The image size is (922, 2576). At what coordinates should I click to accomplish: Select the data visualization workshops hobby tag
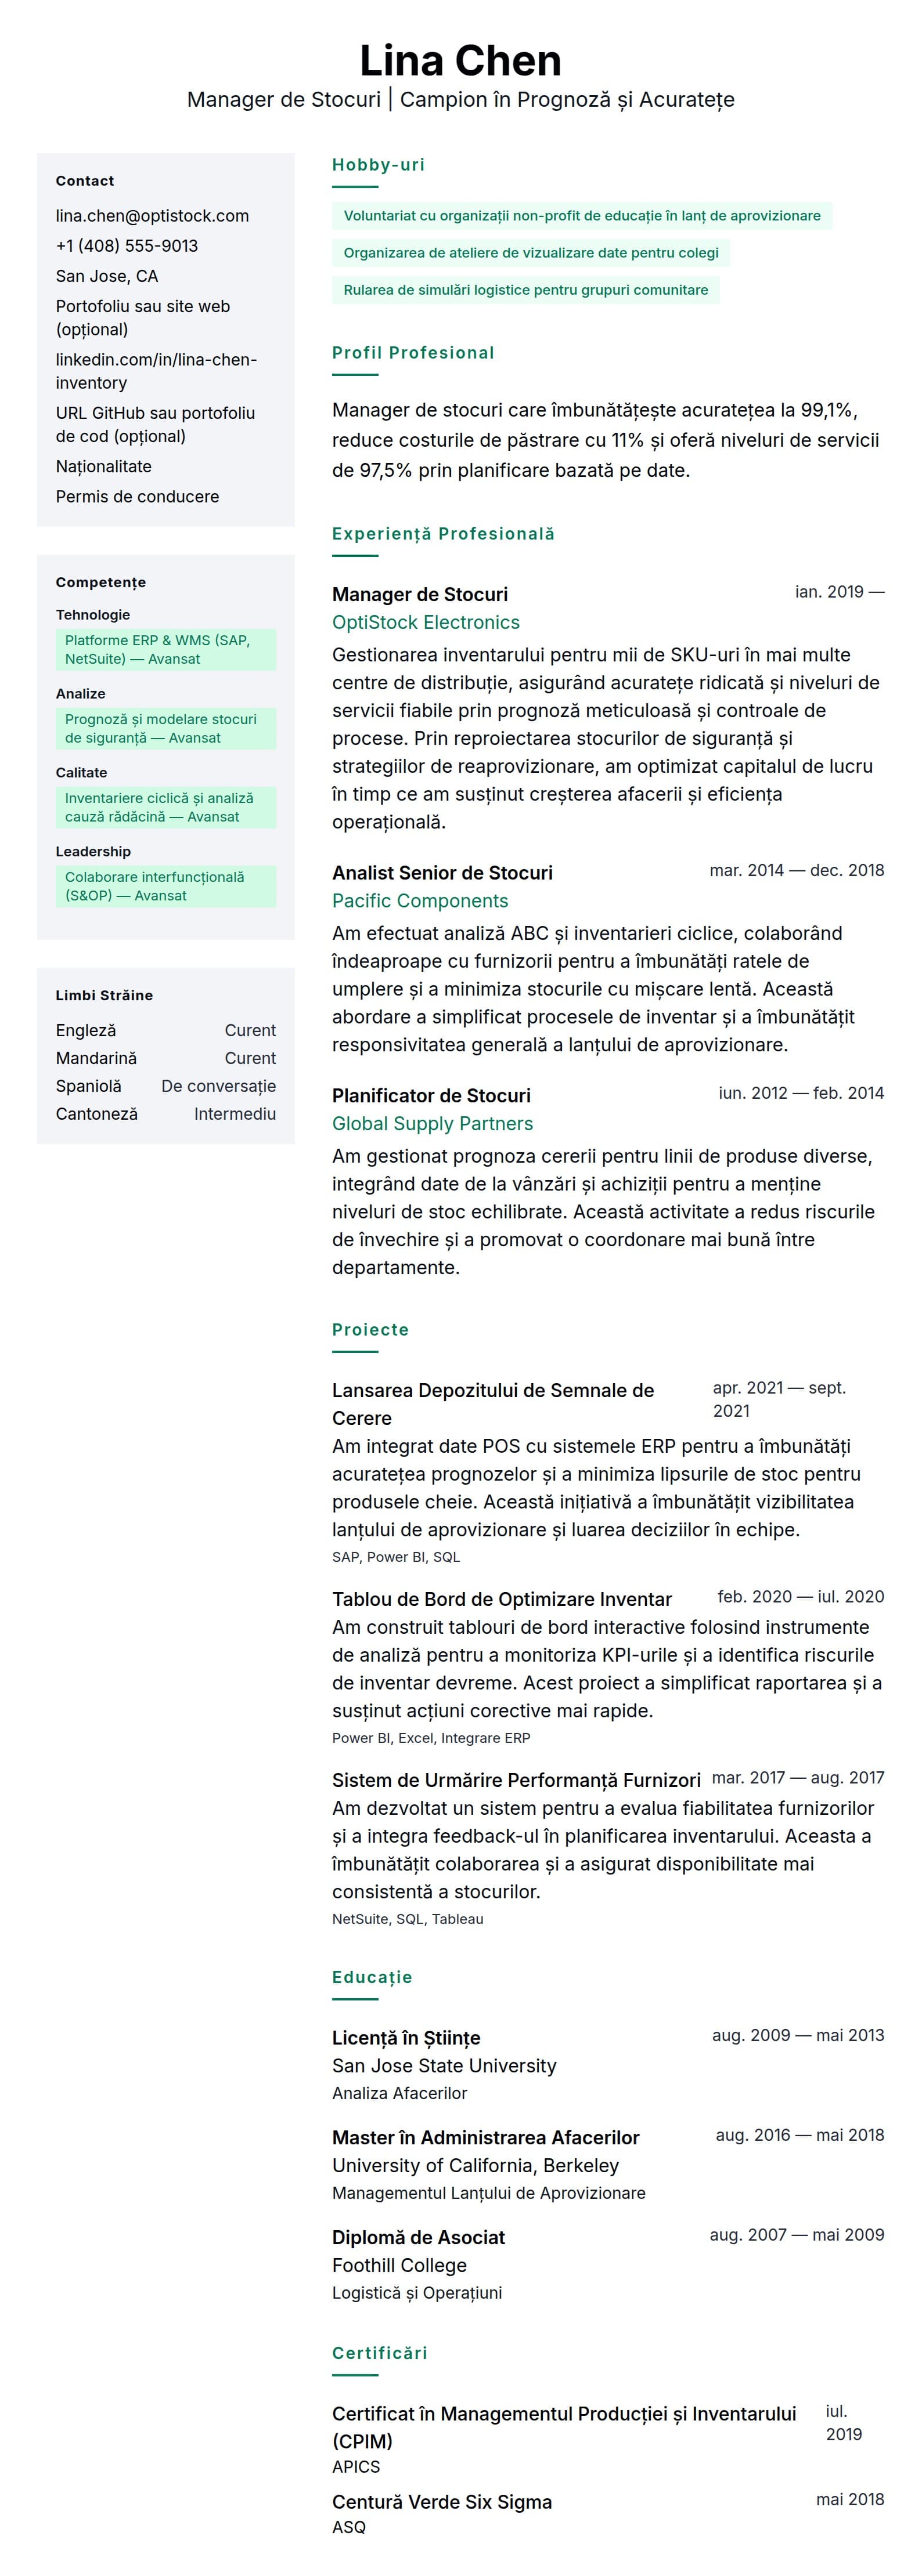point(531,253)
